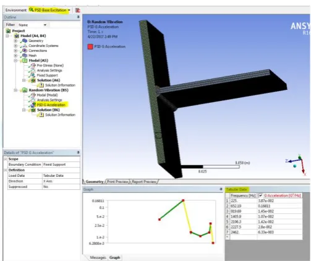311x261 pixels.
Task: Collapse the Definition section in details
Action: (x=6, y=170)
